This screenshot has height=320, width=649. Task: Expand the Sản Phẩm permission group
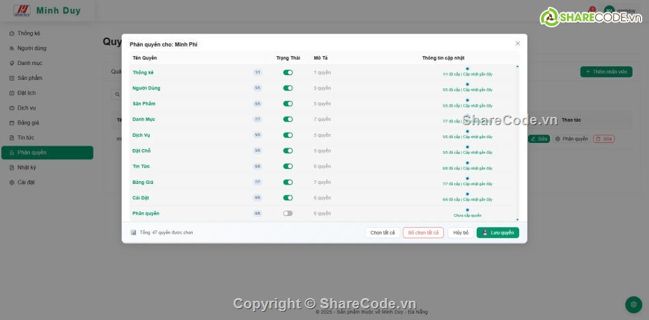point(144,104)
